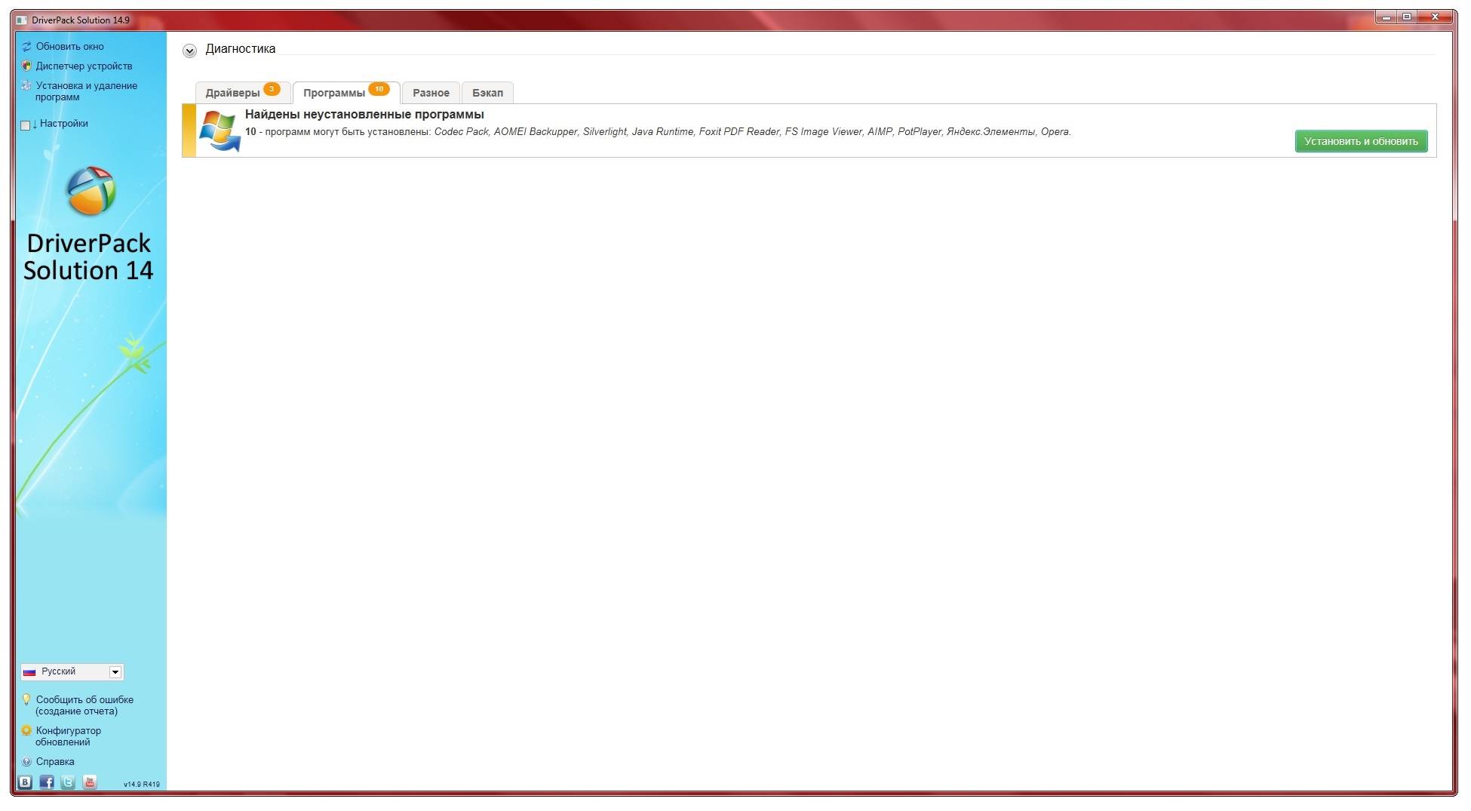1471x811 pixels.
Task: Open Диспетчер устройств link
Action: pos(84,66)
